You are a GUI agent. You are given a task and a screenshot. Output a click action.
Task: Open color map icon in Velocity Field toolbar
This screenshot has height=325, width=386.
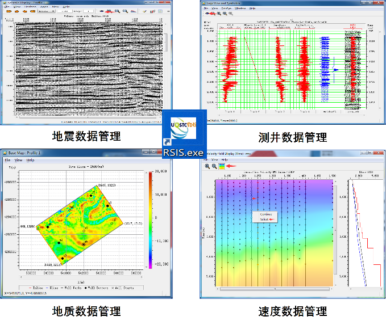point(222,166)
